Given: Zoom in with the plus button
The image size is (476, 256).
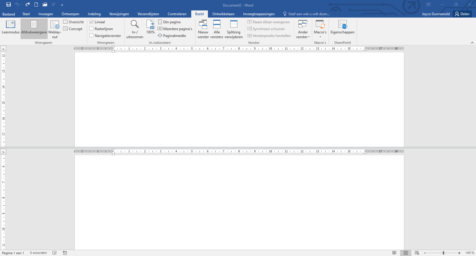Looking at the screenshot, I should tap(459, 253).
